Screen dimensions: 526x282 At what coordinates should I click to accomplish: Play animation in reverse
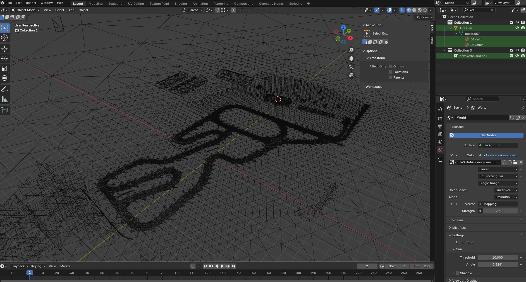pyautogui.click(x=217, y=266)
